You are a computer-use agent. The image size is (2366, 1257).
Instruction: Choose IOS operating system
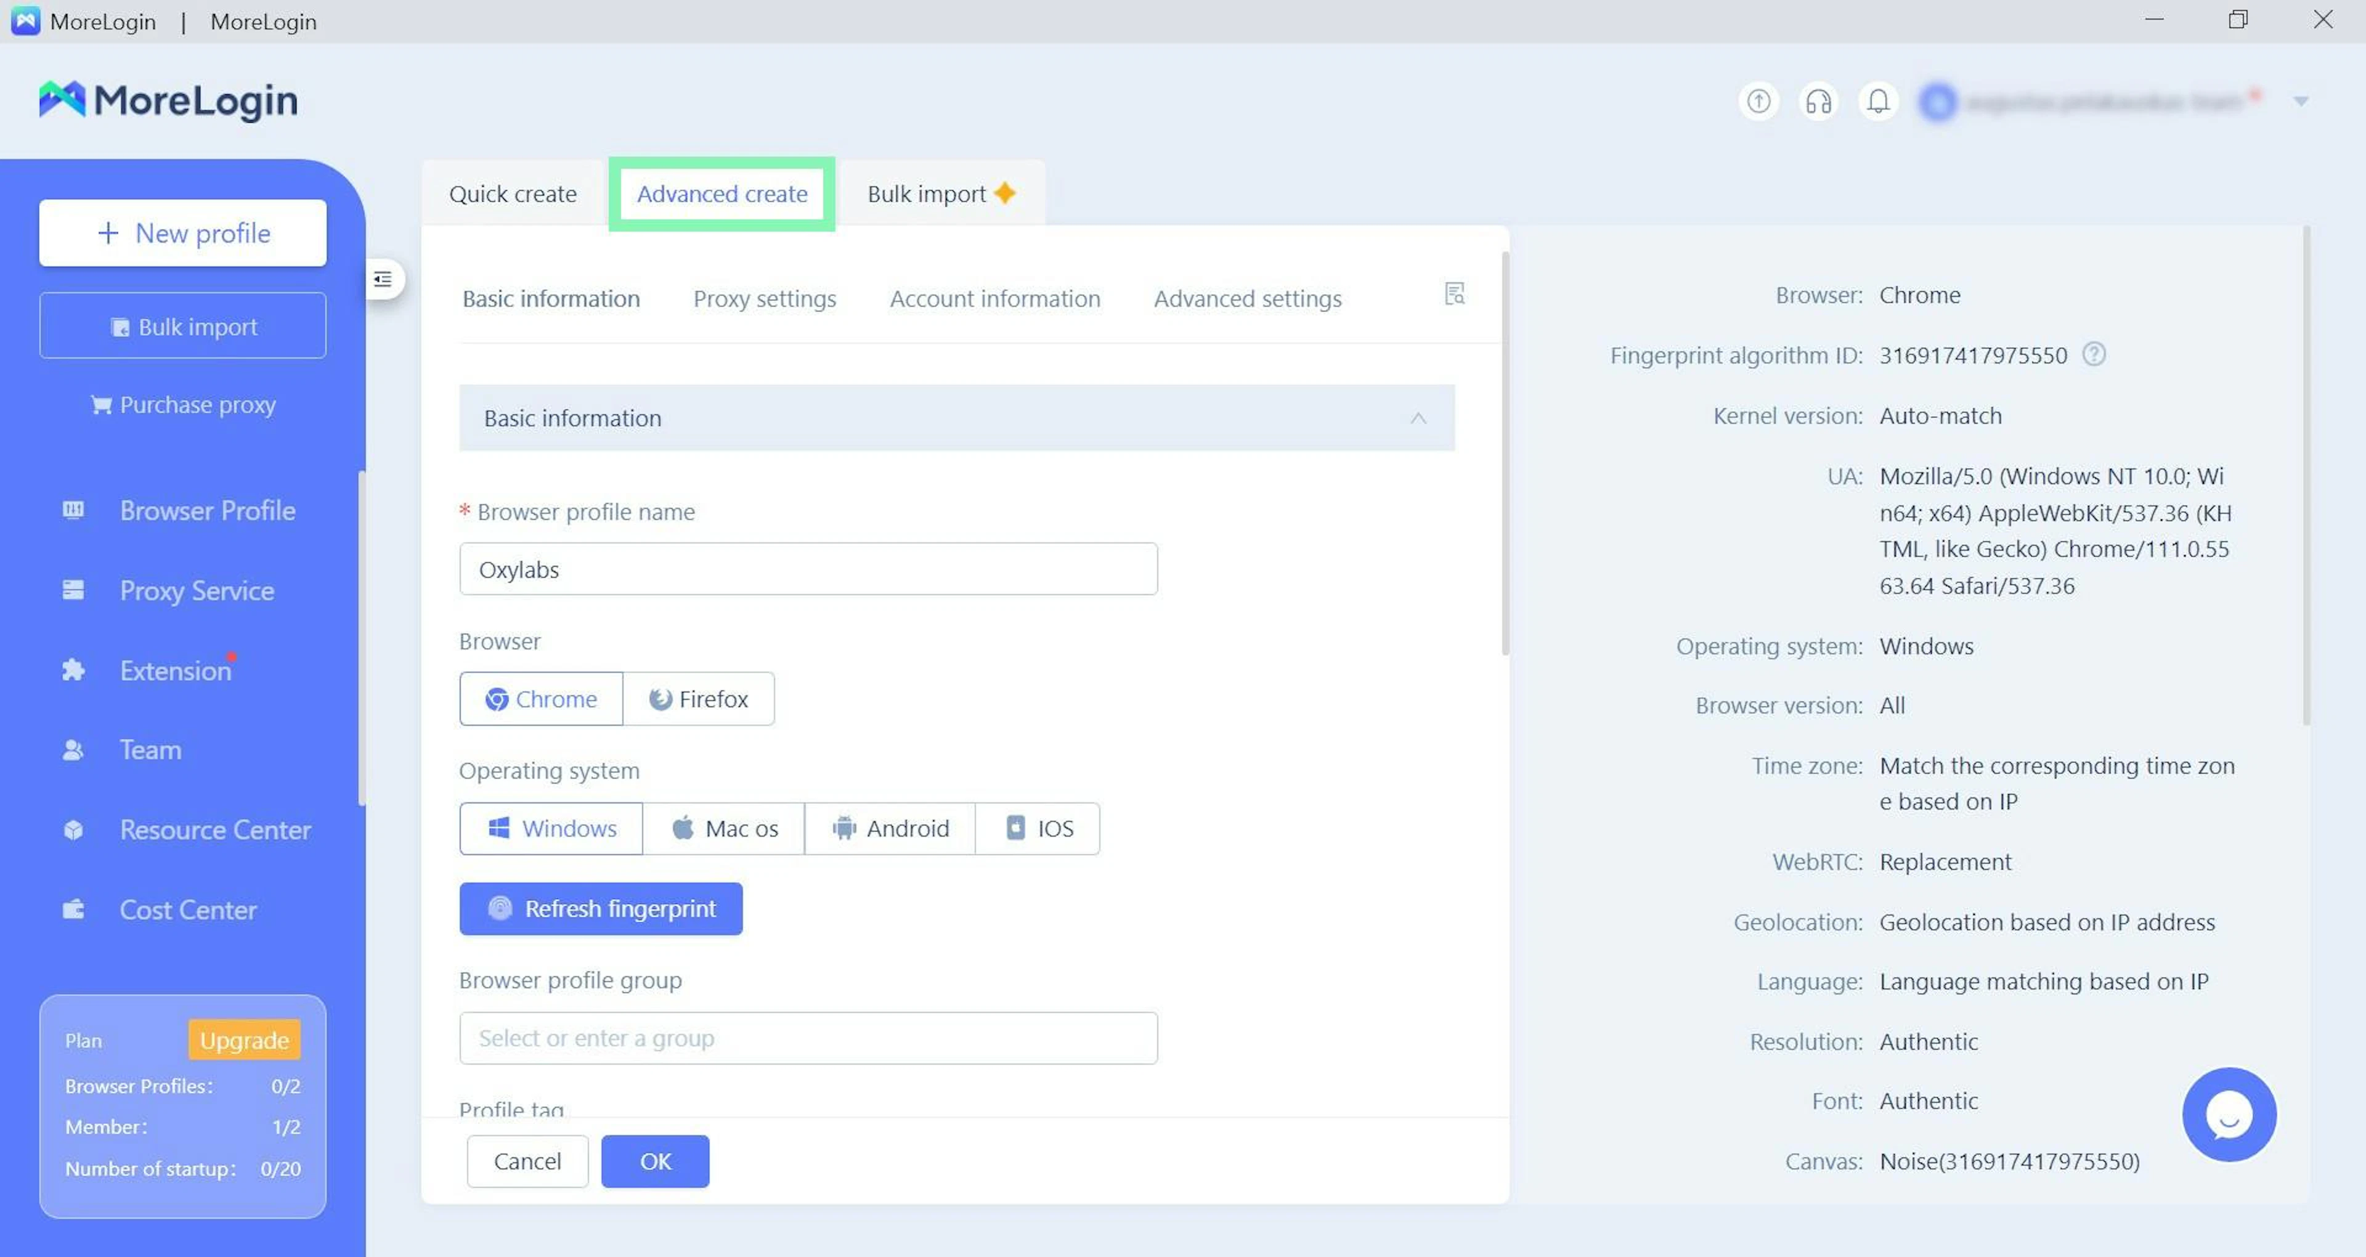pyautogui.click(x=1038, y=829)
